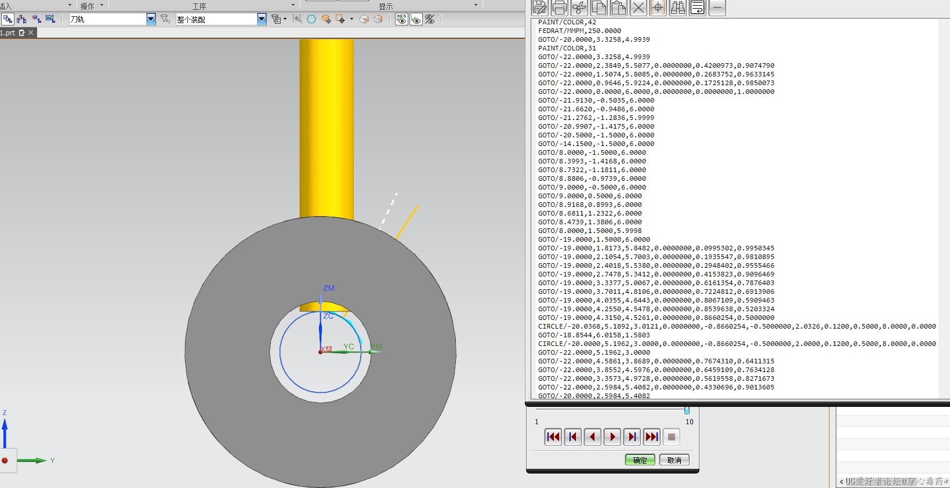Open the 操作 toolbar group
The width and height of the screenshot is (950, 488).
(x=87, y=6)
